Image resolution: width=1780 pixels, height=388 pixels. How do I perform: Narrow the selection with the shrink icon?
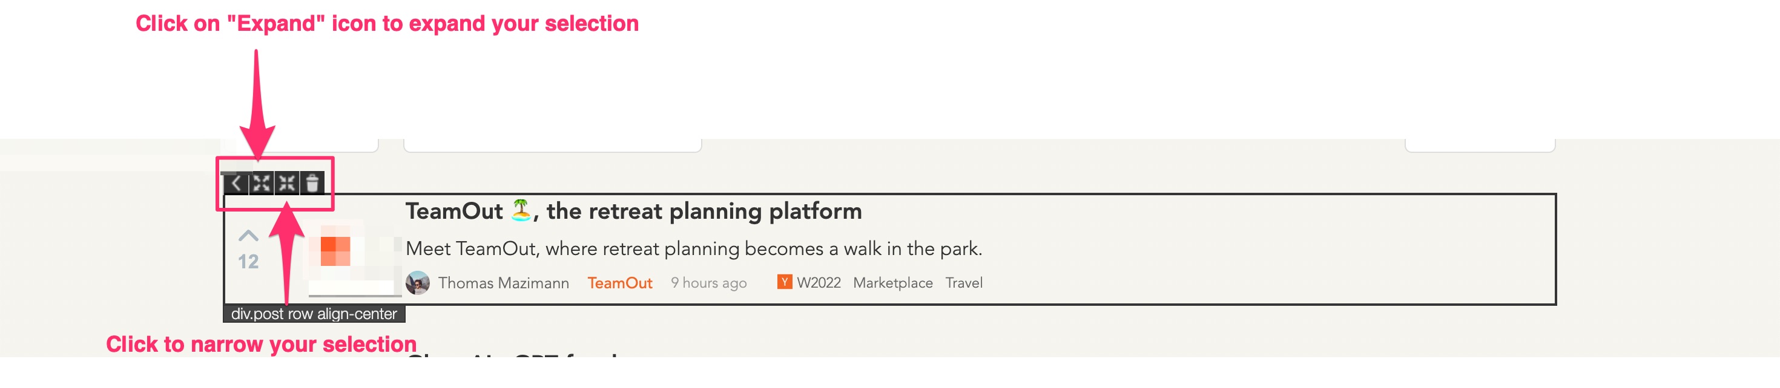[x=287, y=183]
